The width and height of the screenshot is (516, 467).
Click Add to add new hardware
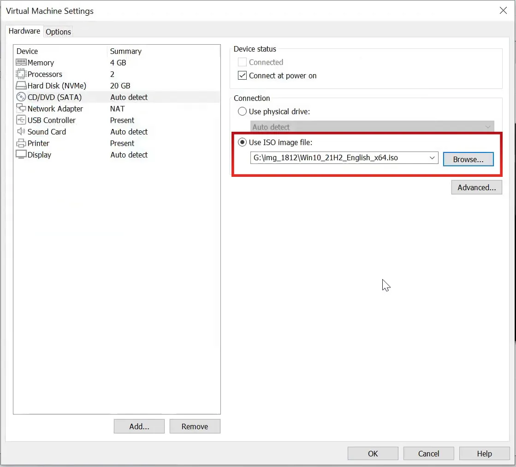click(x=139, y=426)
